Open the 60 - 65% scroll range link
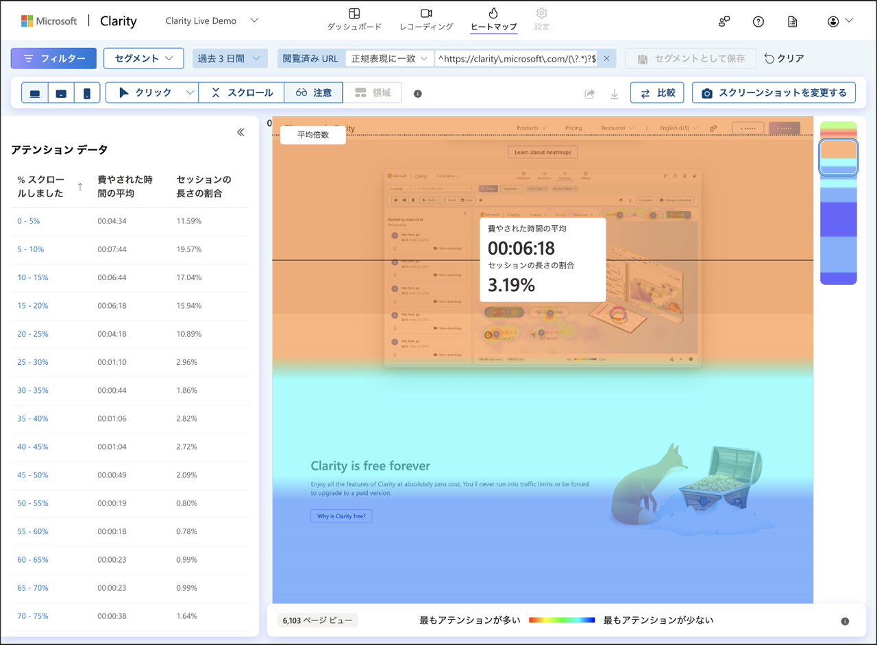Image resolution: width=877 pixels, height=645 pixels. pos(33,559)
